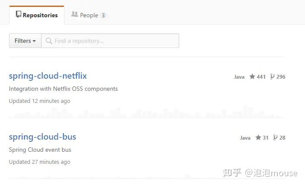Image resolution: width=305 pixels, height=185 pixels.
Task: Click the People counter badge showing 3
Action: 103,16
